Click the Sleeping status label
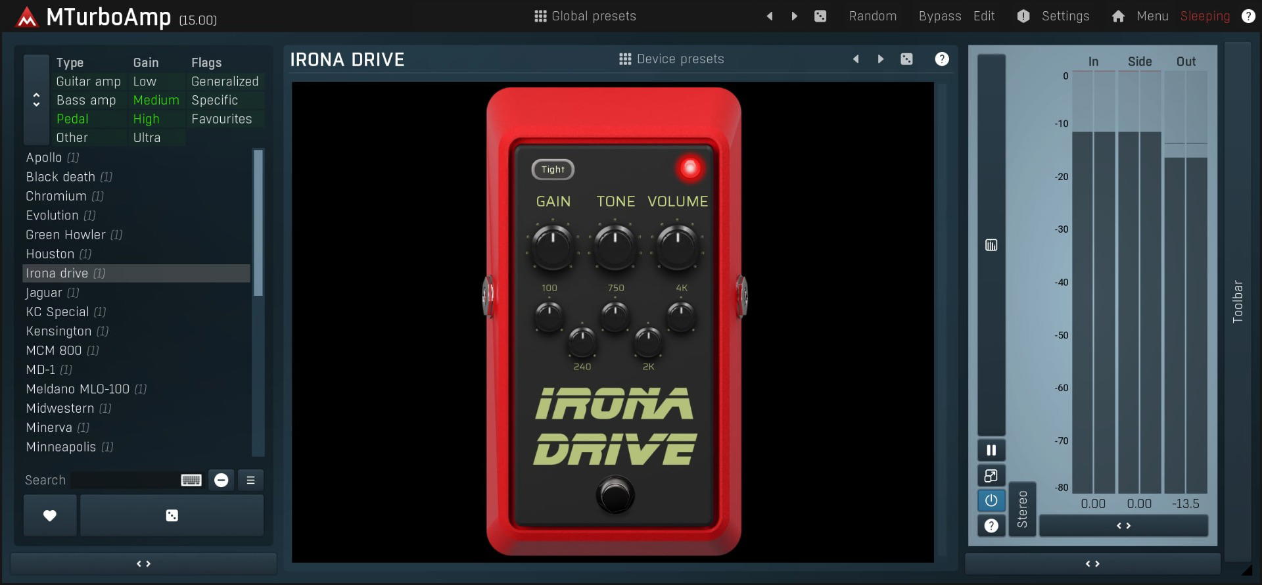 1205,16
